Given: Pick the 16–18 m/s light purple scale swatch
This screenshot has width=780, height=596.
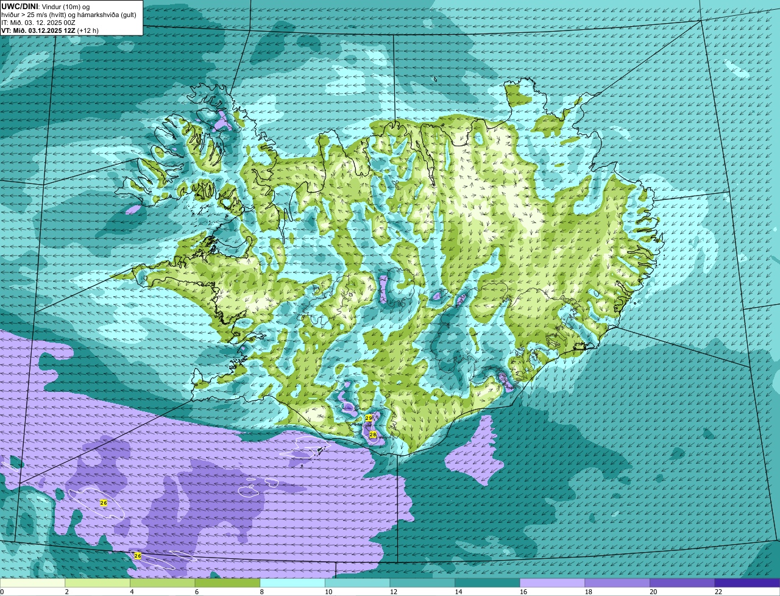Looking at the screenshot, I should 552,583.
